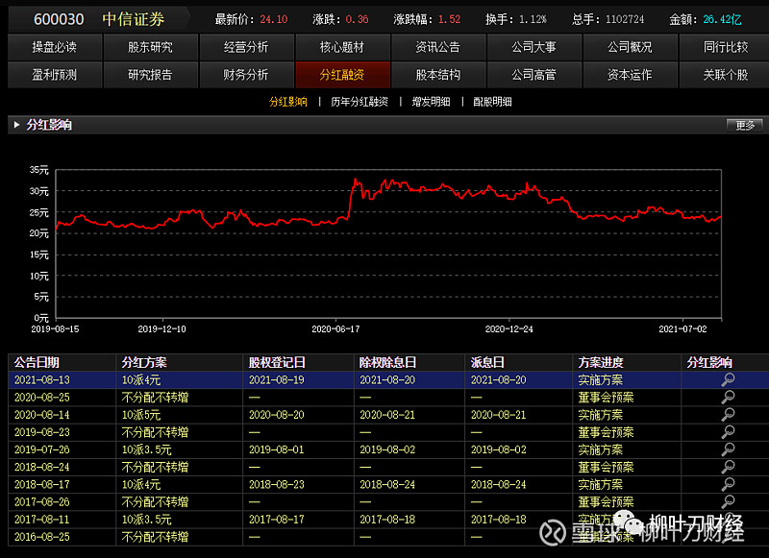Select the highlighted 分红融资 tab
The image size is (769, 558).
click(x=342, y=75)
